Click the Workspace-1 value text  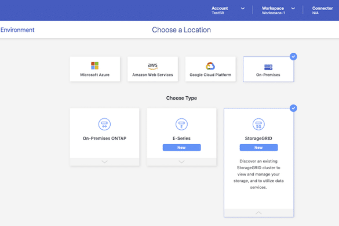274,13
